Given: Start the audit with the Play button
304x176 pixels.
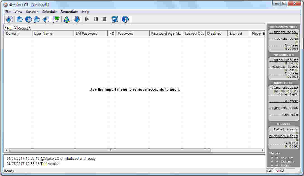Looking at the screenshot, I should [87, 19].
